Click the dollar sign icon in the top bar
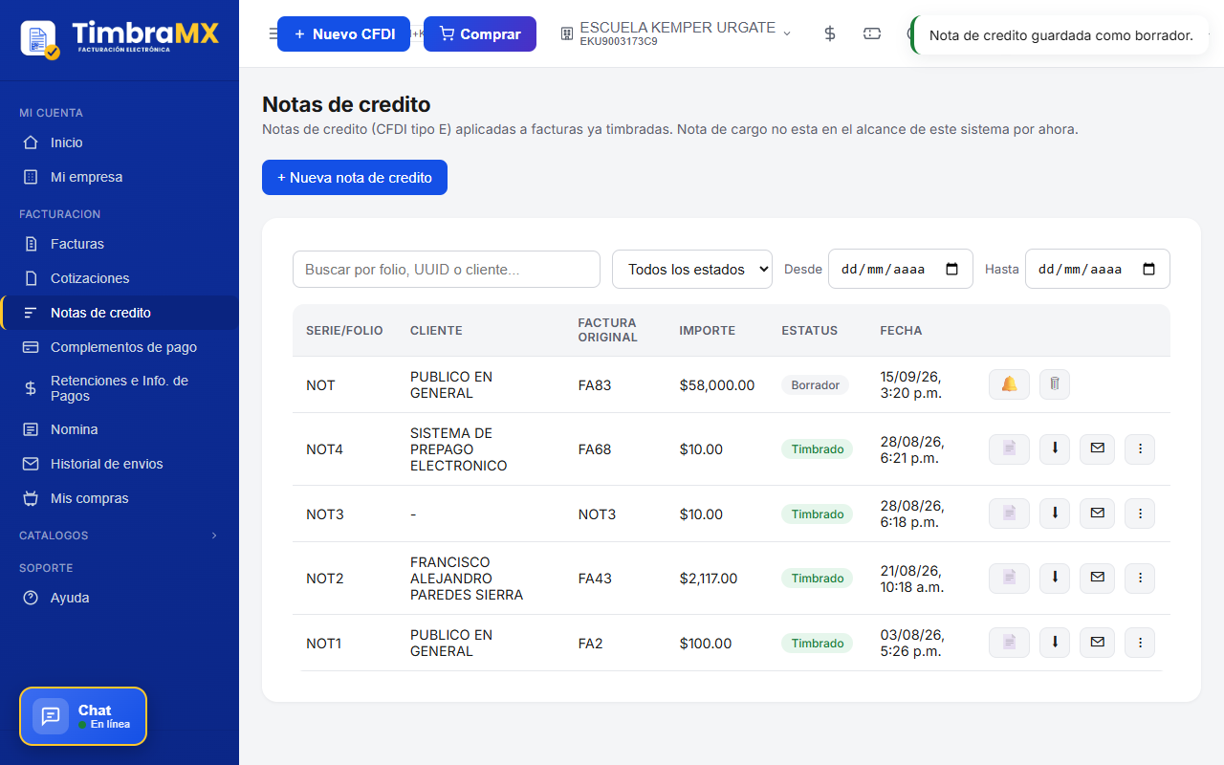Viewport: 1224px width, 765px height. click(830, 33)
